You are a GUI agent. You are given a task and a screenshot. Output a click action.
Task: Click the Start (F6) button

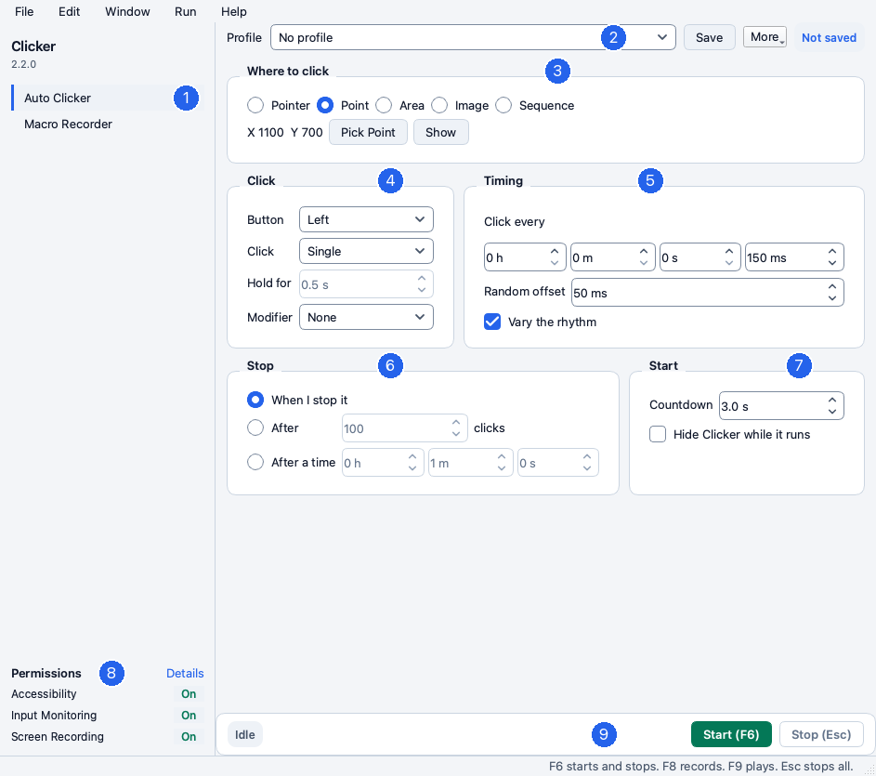pyautogui.click(x=731, y=734)
